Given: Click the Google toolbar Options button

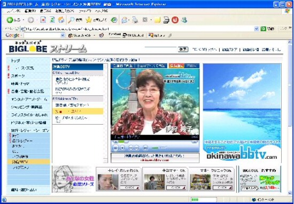Looking at the screenshot, I should tap(157, 35).
